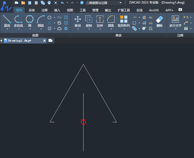Image resolution: width=194 pixels, height=158 pixels.
Task: Select the ellipse tool icon
Action: pyautogui.click(x=50, y=17)
